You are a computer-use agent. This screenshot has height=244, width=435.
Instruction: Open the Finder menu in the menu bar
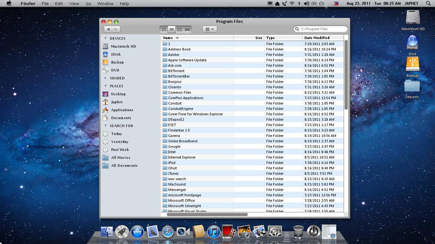click(28, 3)
